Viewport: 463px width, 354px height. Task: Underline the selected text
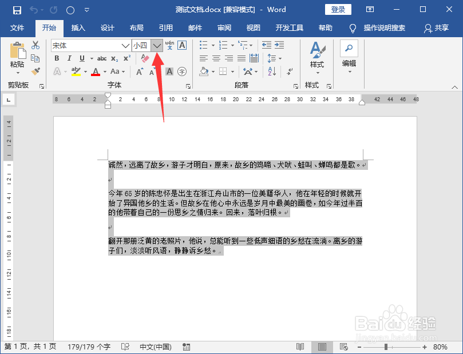(x=80, y=58)
